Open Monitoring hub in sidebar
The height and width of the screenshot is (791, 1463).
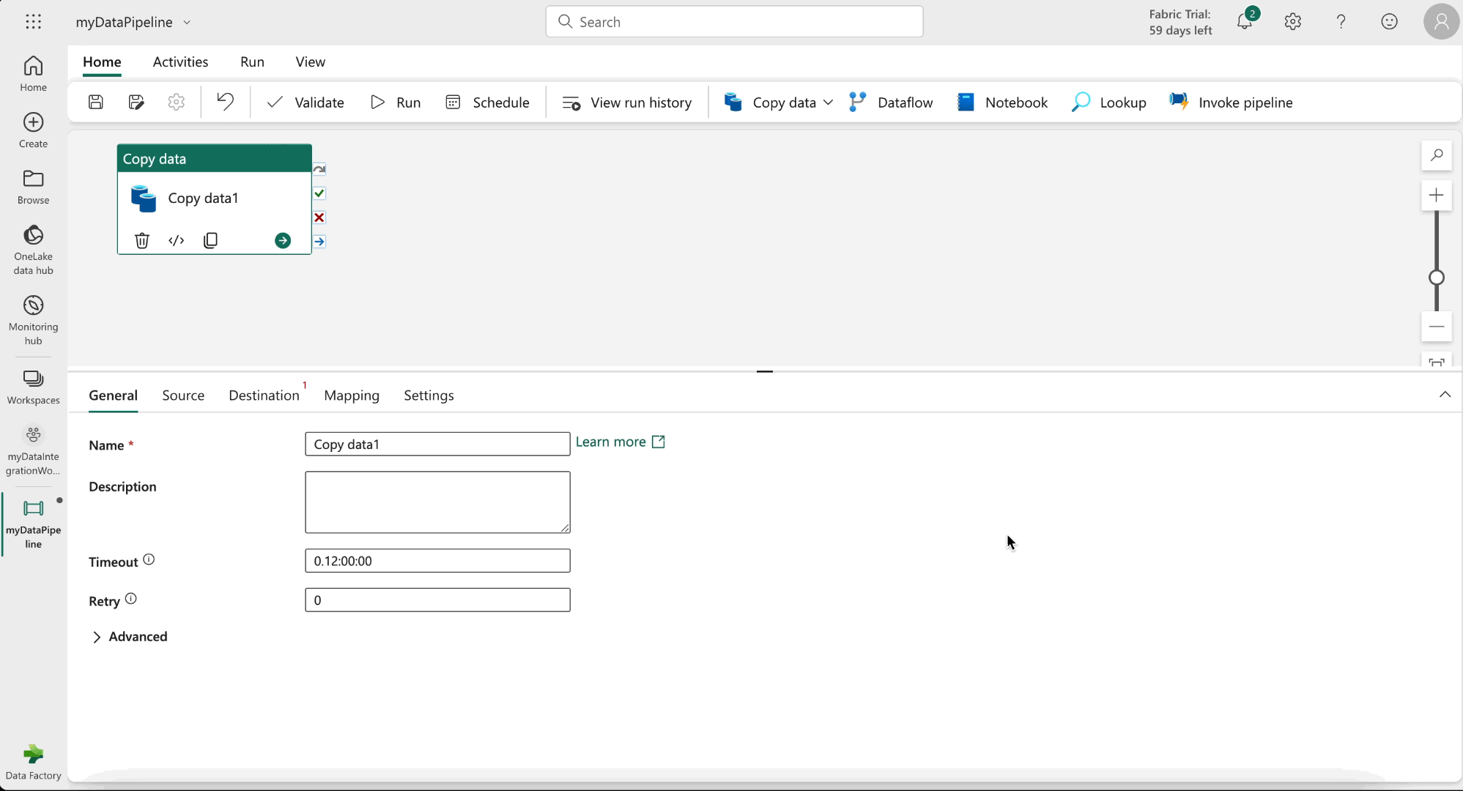(x=34, y=320)
